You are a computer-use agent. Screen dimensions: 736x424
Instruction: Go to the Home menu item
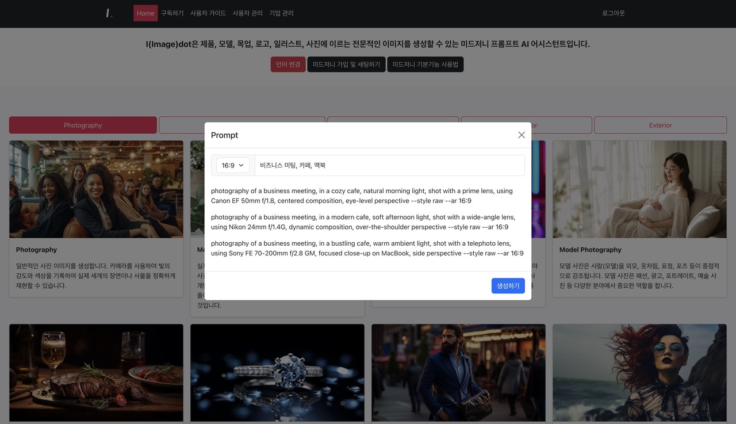145,13
